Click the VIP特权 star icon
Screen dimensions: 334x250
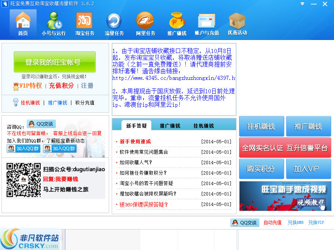(x=16, y=87)
